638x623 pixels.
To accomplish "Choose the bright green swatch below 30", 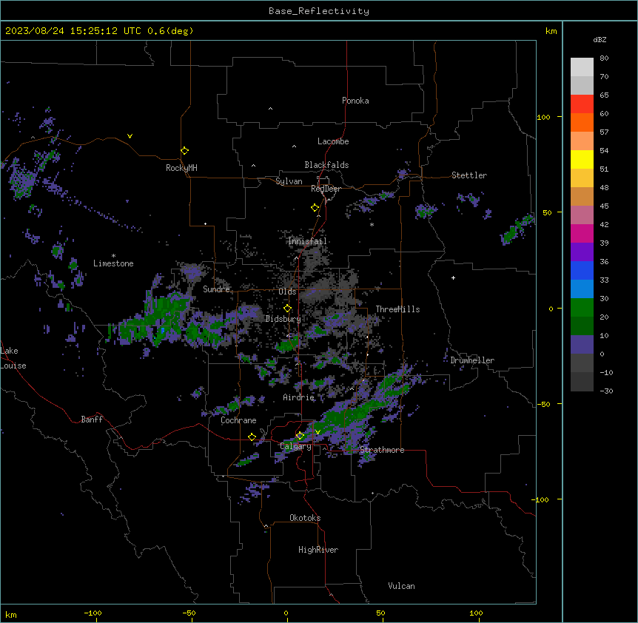I will (582, 308).
